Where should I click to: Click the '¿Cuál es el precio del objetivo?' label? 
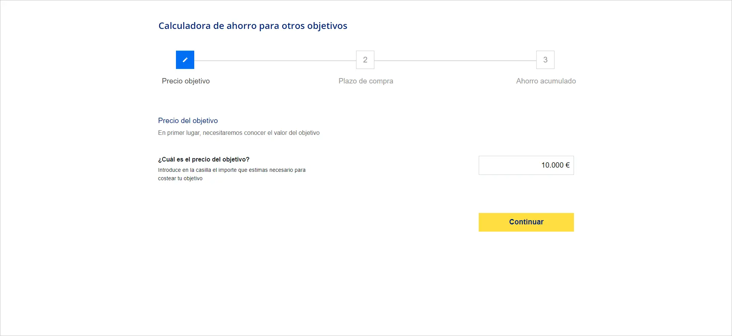(204, 160)
